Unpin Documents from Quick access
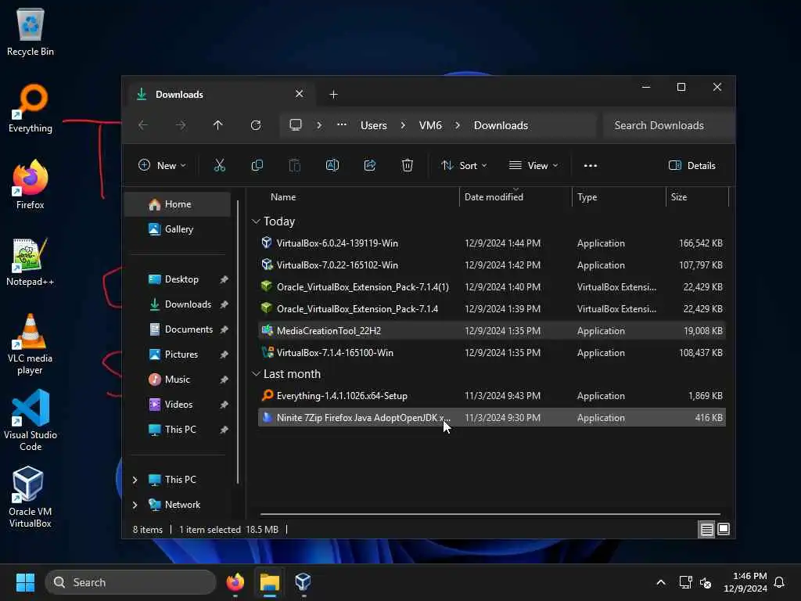801x601 pixels. click(x=224, y=329)
